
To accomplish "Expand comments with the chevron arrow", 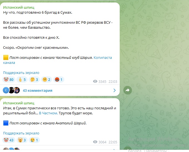I will tap(114, 90).
